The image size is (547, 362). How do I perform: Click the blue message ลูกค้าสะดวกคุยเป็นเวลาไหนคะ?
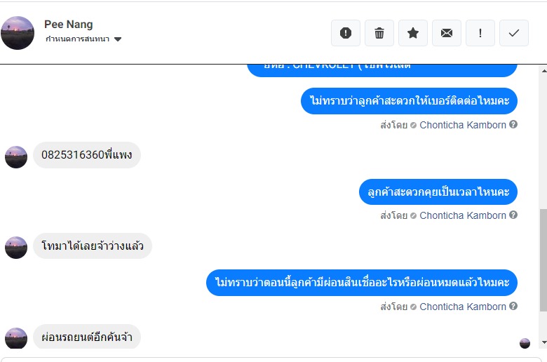[x=438, y=192]
